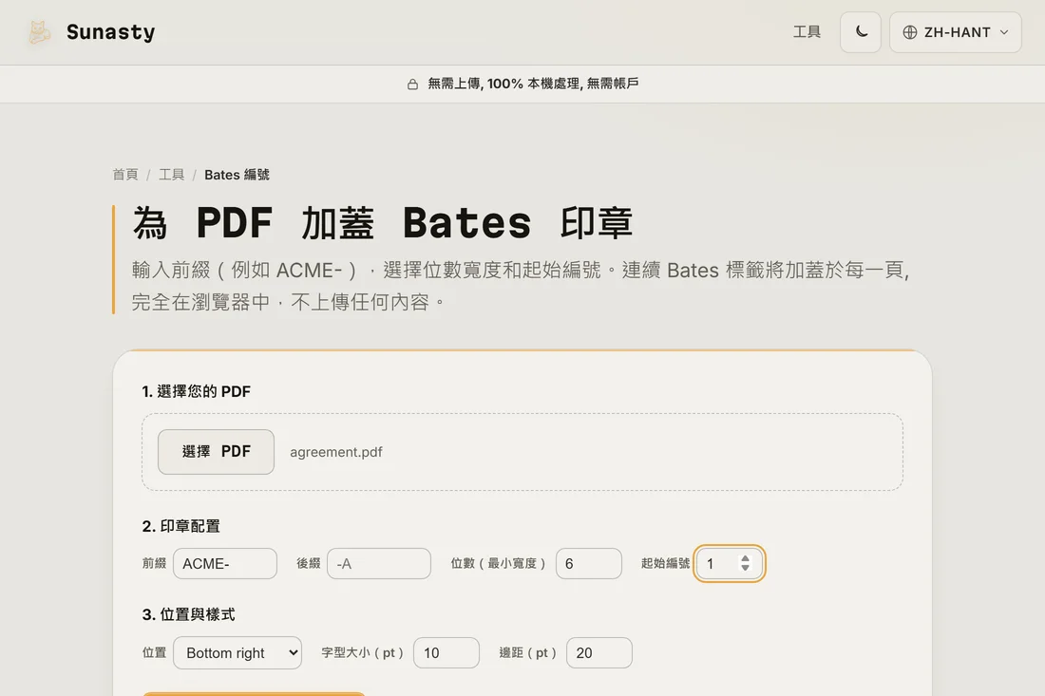Open the 位置 Bottom right dropdown
This screenshot has height=696, width=1045.
pyautogui.click(x=237, y=652)
